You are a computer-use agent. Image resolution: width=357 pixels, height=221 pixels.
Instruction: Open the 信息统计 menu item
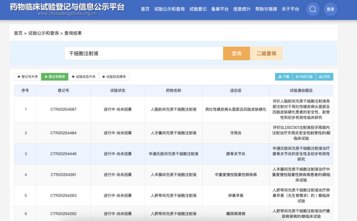click(242, 9)
